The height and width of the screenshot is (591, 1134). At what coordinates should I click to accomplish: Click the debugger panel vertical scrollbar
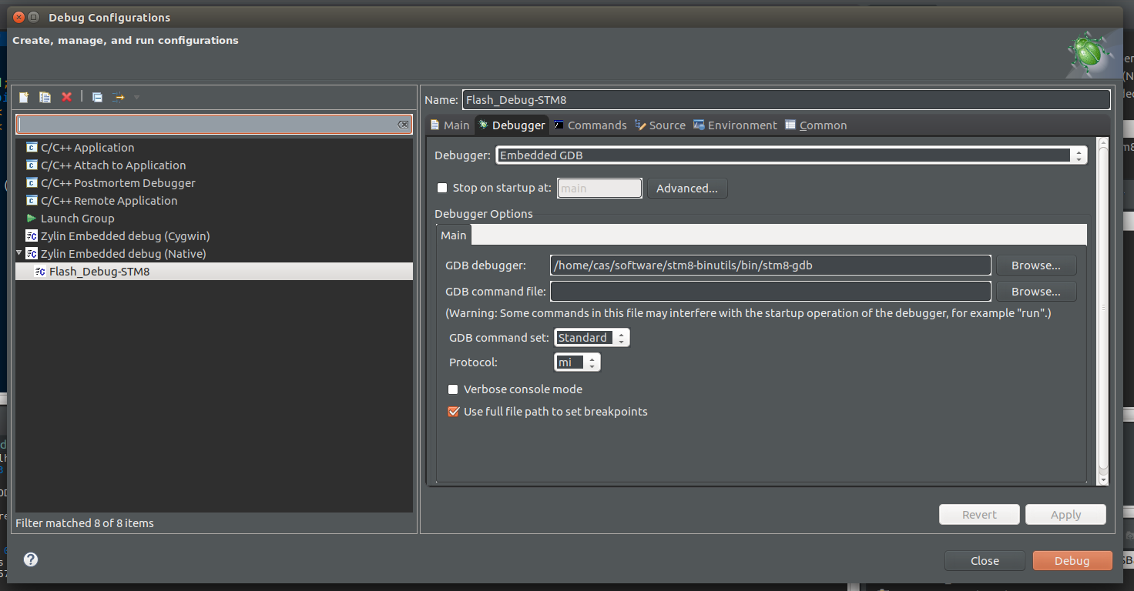pos(1103,312)
